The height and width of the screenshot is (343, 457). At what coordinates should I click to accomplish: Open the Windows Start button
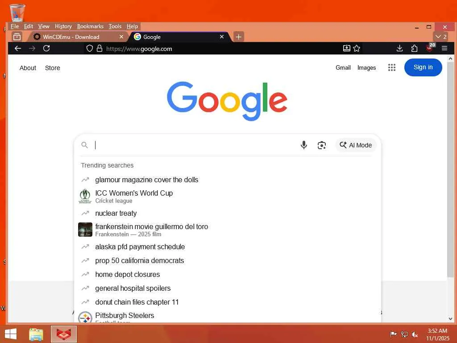point(11,334)
